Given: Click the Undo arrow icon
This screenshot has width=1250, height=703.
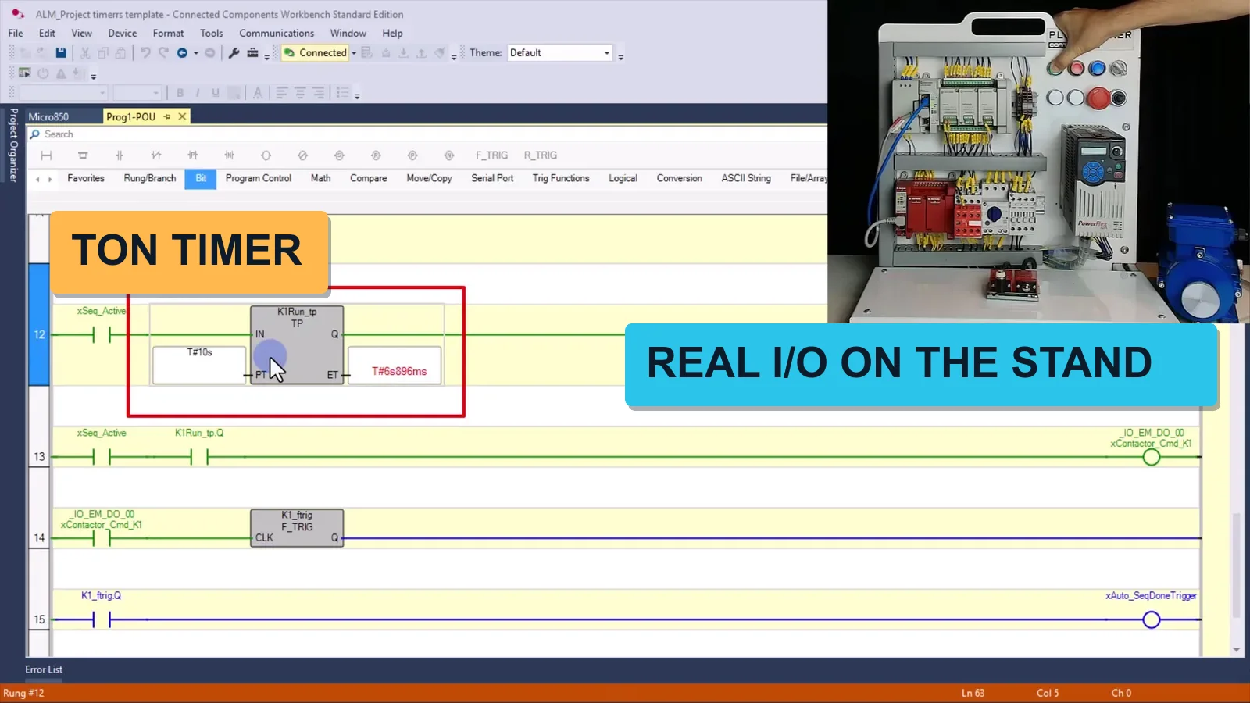Looking at the screenshot, I should click(x=145, y=53).
